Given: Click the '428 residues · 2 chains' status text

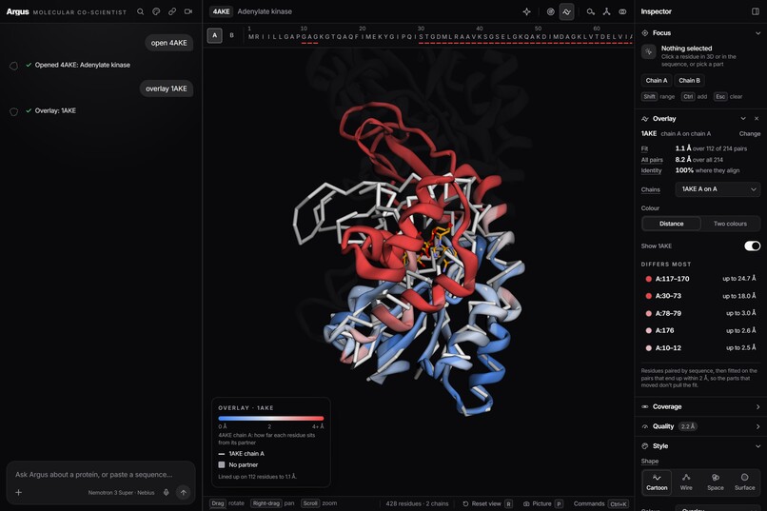Looking at the screenshot, I should 417,503.
